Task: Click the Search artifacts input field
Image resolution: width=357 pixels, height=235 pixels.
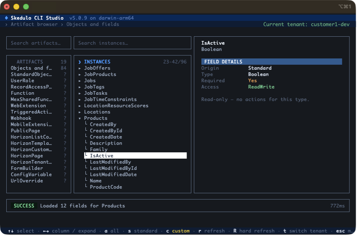Action: coord(39,43)
